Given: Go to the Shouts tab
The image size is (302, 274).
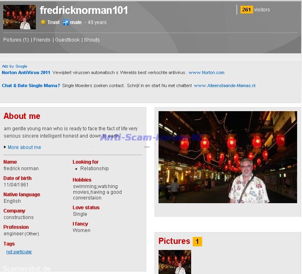Looking at the screenshot, I should click(92, 40).
